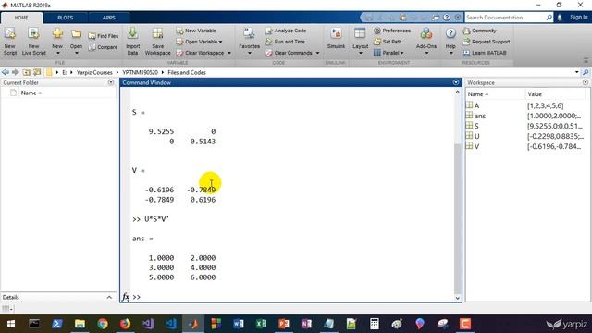The width and height of the screenshot is (592, 333).
Task: Click the up one level folder icon
Action: [26, 72]
